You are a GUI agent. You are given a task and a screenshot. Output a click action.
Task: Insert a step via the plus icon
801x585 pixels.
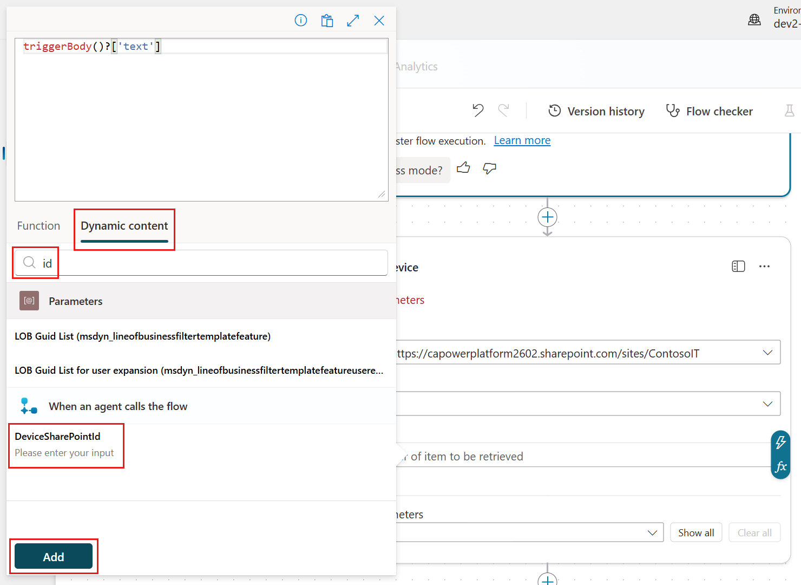(547, 217)
